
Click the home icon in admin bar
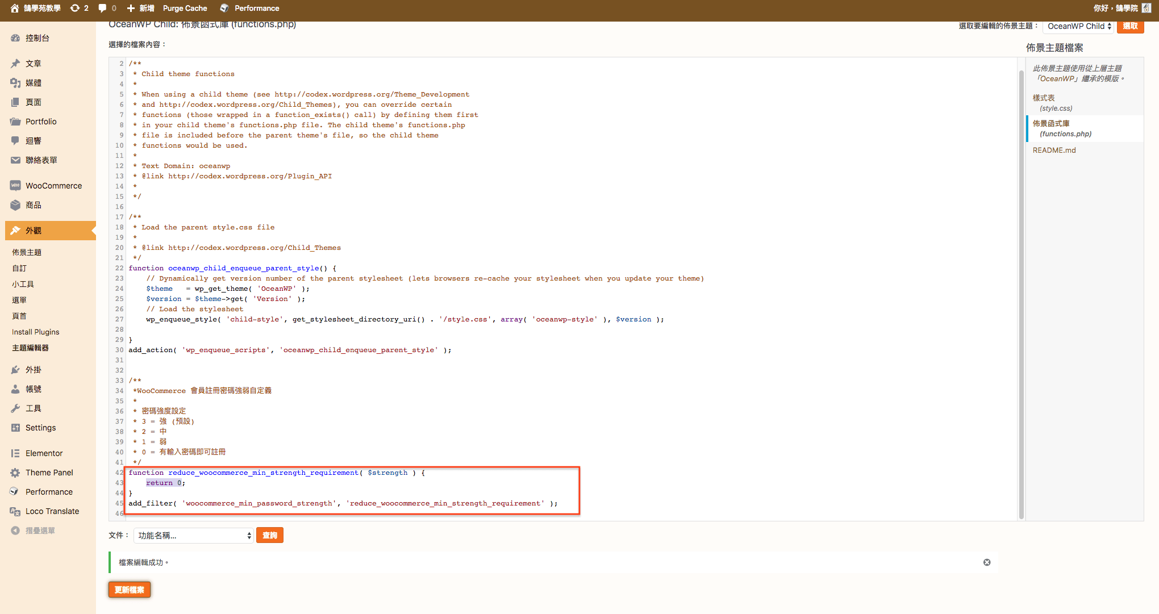[15, 8]
